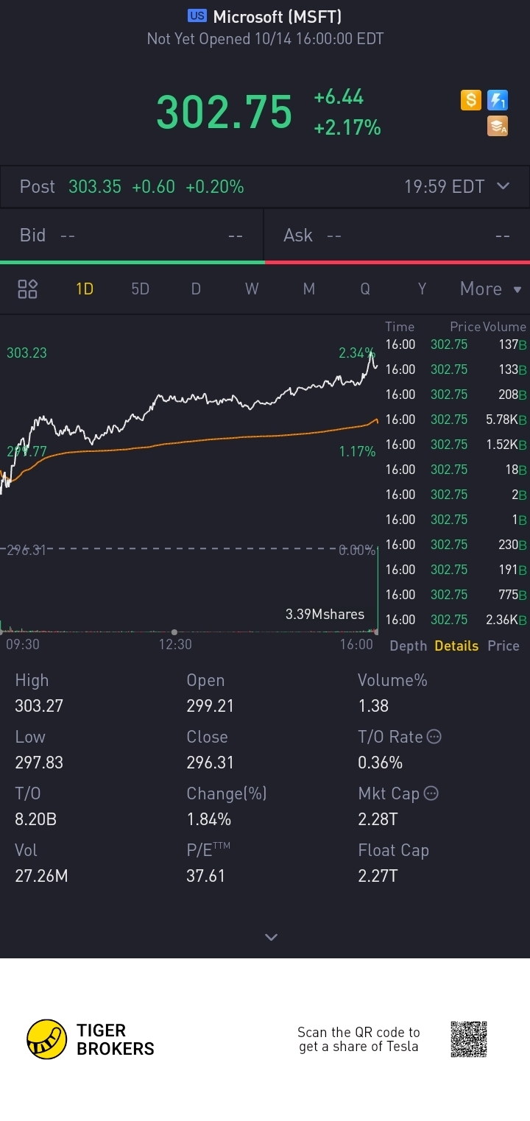Tap the Bid quote panel
530x1121 pixels.
point(131,236)
